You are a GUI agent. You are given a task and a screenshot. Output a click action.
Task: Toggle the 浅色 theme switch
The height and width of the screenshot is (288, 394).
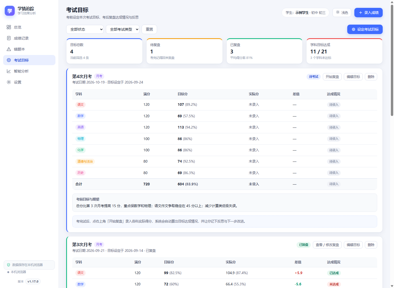342,13
